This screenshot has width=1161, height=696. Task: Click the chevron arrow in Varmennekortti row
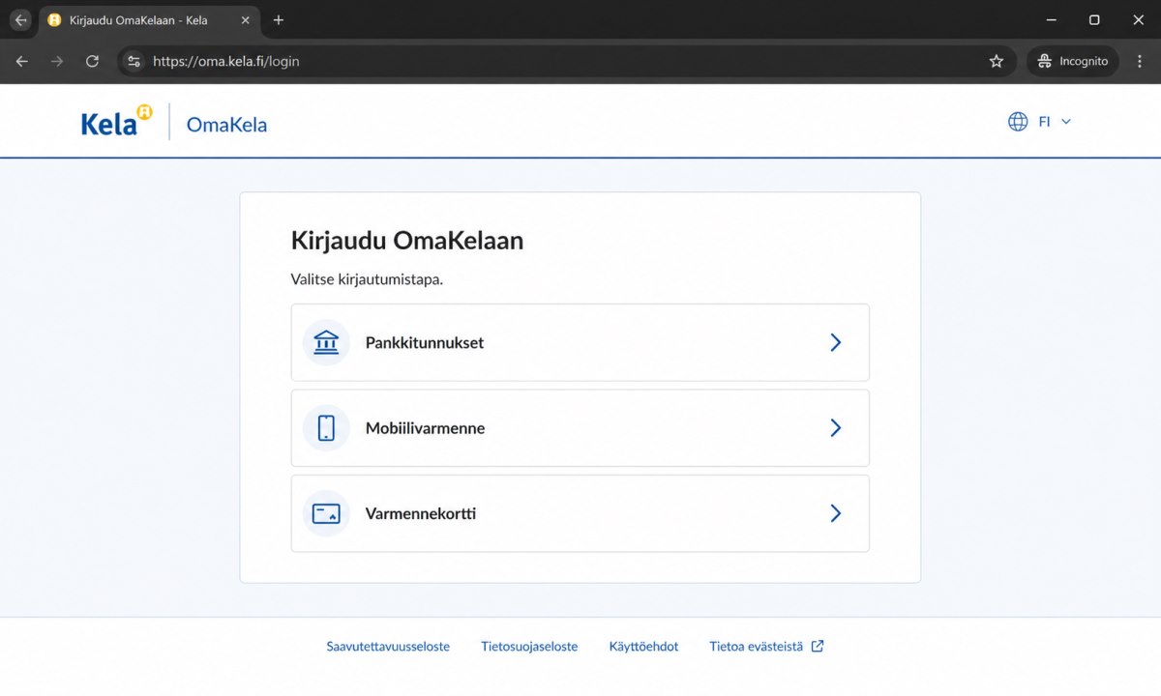point(836,513)
